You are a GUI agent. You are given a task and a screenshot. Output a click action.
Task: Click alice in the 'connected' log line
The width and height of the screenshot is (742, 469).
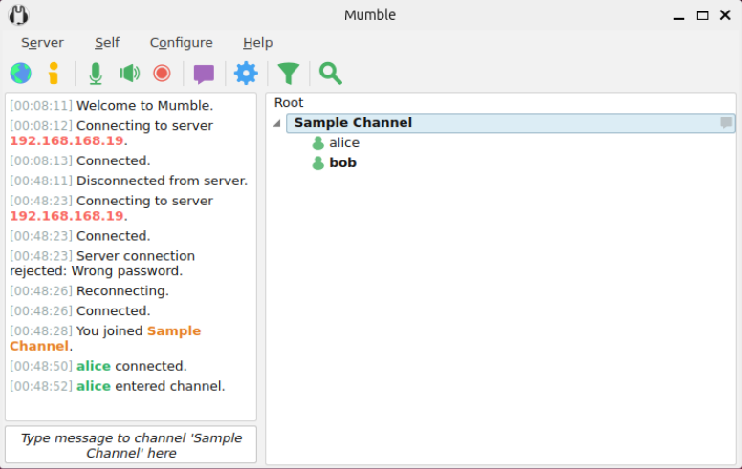click(94, 366)
